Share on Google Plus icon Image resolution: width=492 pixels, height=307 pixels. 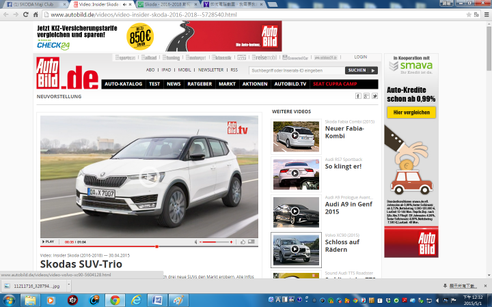[x=366, y=96]
